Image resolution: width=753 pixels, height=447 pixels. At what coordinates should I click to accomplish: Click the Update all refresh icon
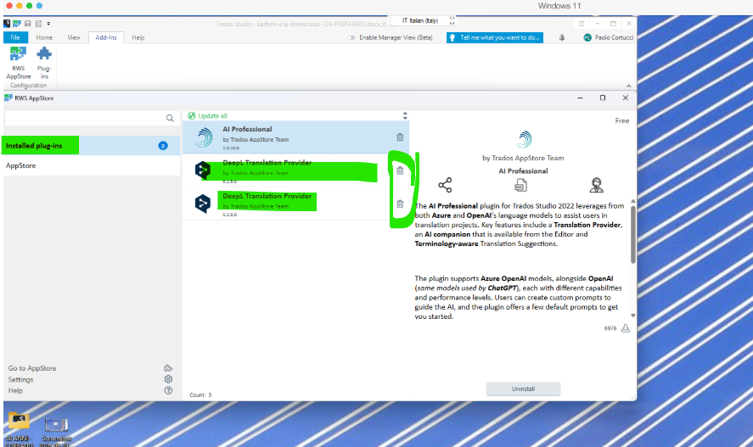click(x=192, y=115)
